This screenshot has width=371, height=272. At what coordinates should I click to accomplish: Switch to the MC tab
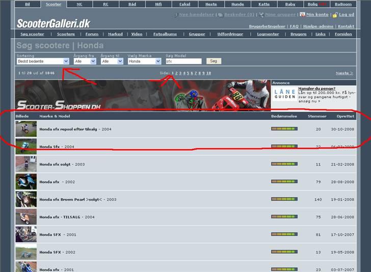79,4
